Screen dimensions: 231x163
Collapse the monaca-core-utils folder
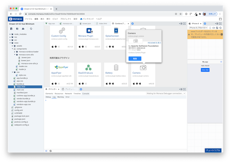15,55
